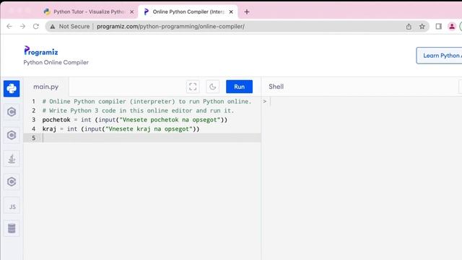The image size is (462, 260).
Task: Select the main.py file tab
Action: (x=46, y=87)
